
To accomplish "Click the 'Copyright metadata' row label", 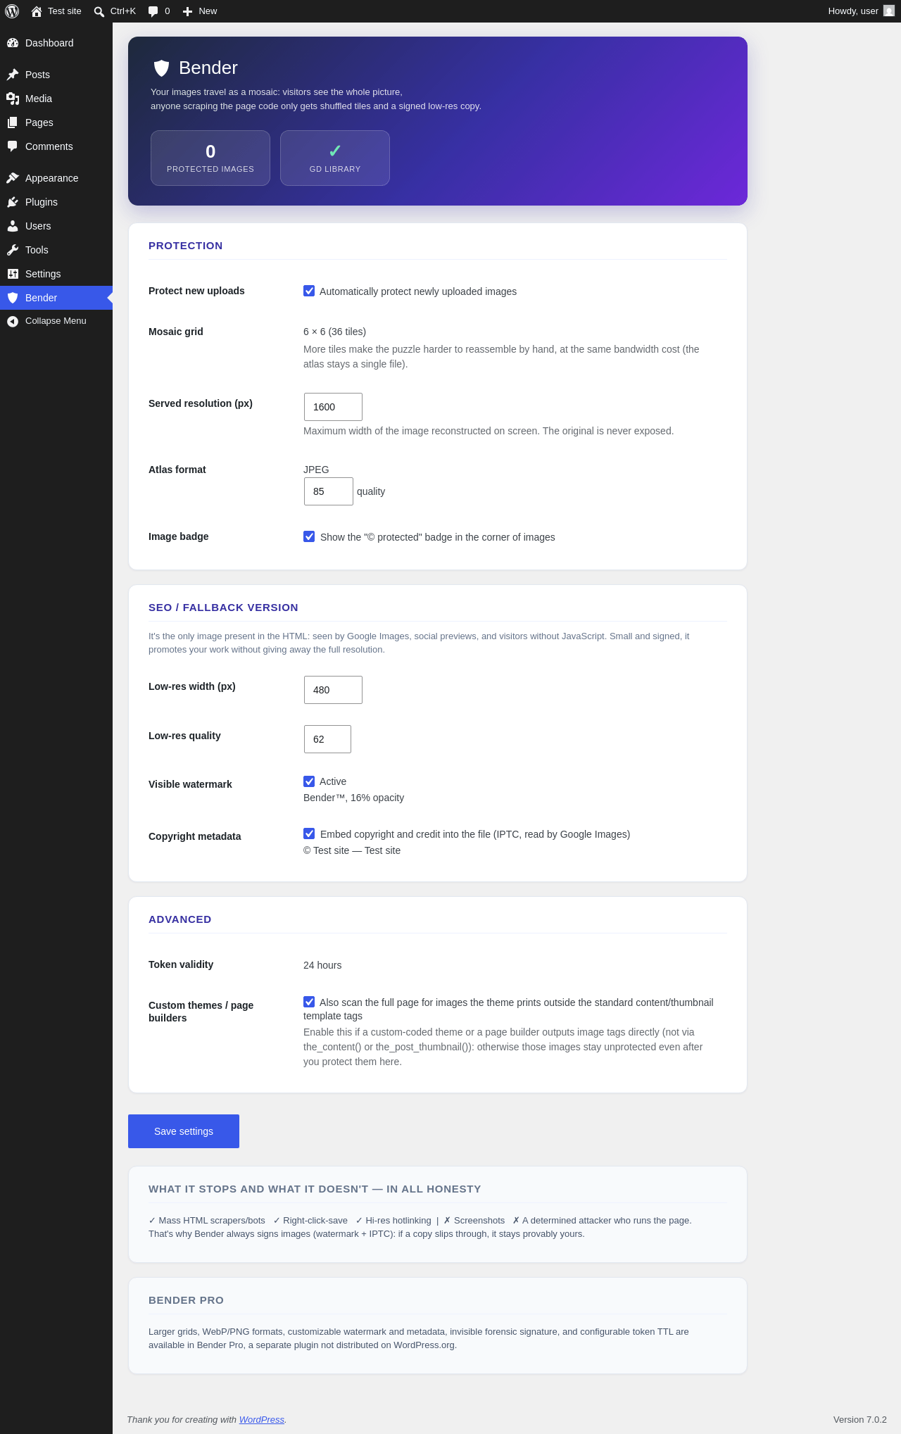I will coord(195,836).
